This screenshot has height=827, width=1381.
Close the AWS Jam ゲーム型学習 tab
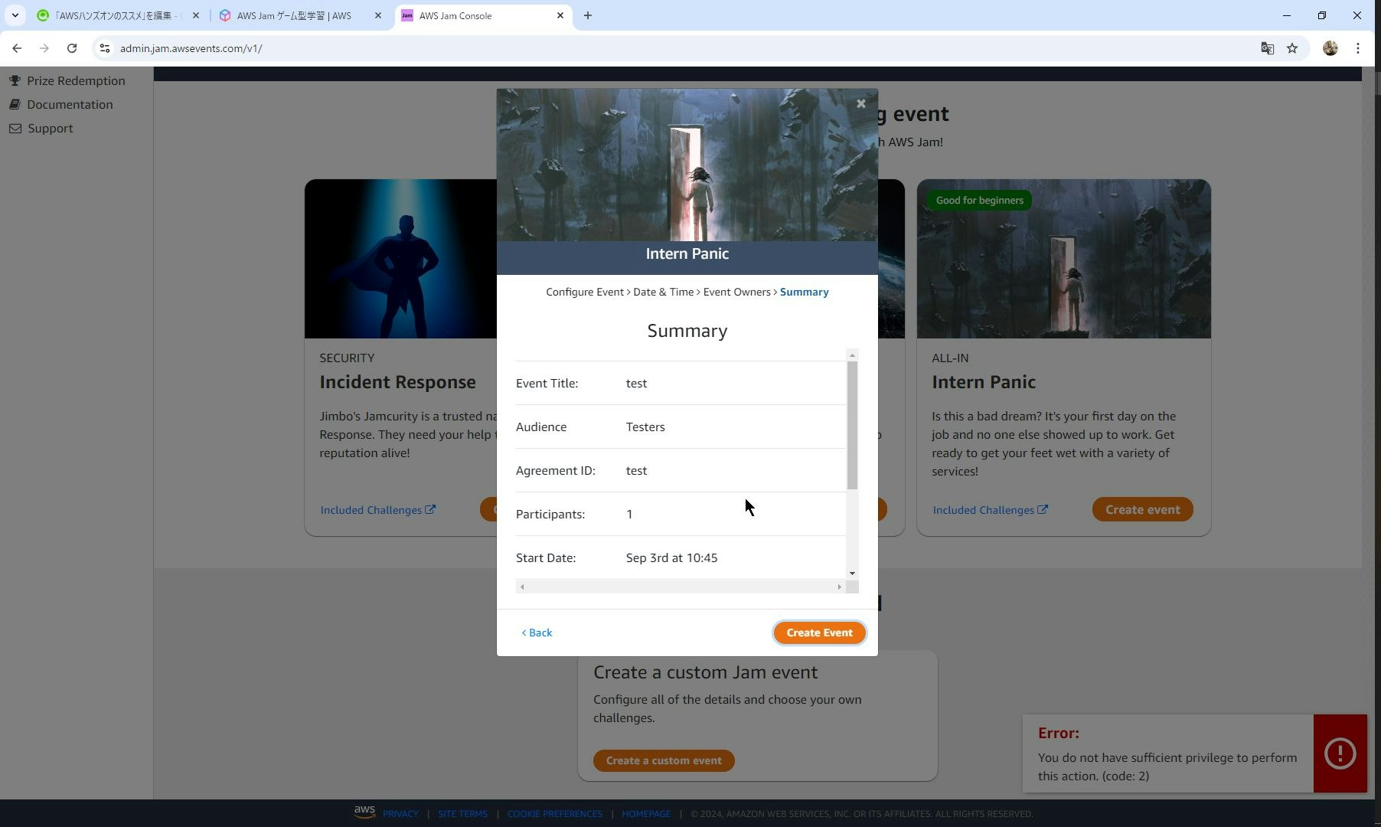click(x=378, y=15)
